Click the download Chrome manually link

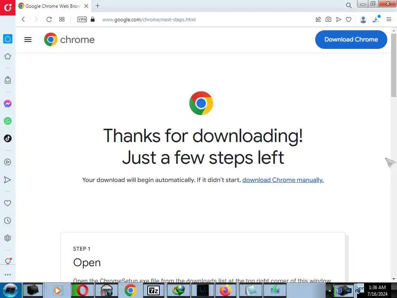point(283,180)
